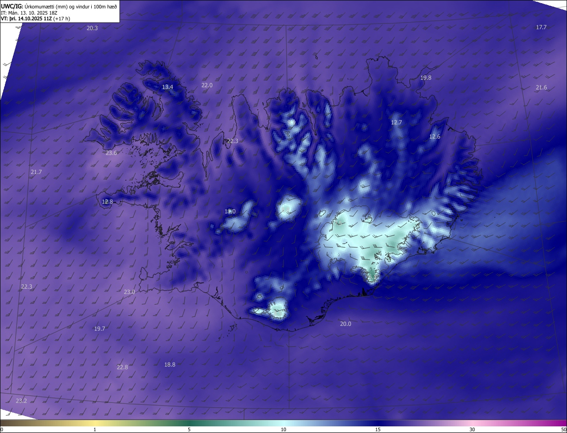Click the 30 tick on the color scale
The height and width of the screenshot is (433, 567).
pyautogui.click(x=472, y=429)
